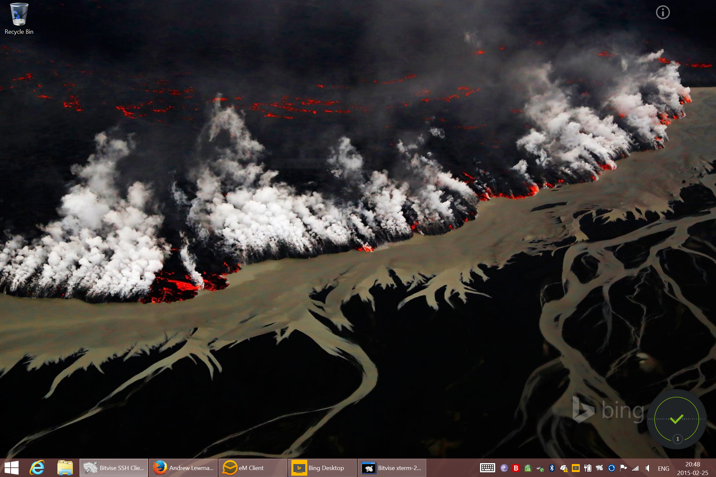Switch to Bitvise xterm window
The width and height of the screenshot is (716, 477).
[x=392, y=468]
